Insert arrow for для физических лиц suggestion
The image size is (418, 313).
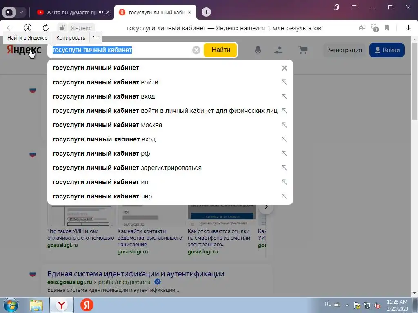[285, 111]
